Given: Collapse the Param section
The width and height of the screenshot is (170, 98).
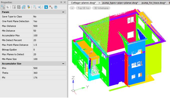Looking at the screenshot, I should coord(63,12).
